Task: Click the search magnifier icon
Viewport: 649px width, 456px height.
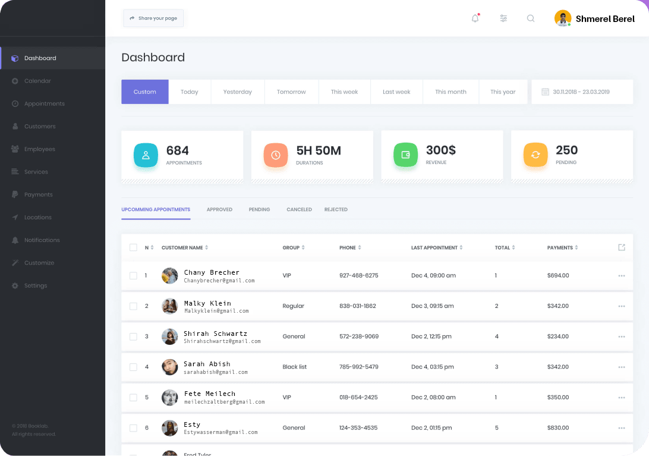Action: click(x=531, y=18)
